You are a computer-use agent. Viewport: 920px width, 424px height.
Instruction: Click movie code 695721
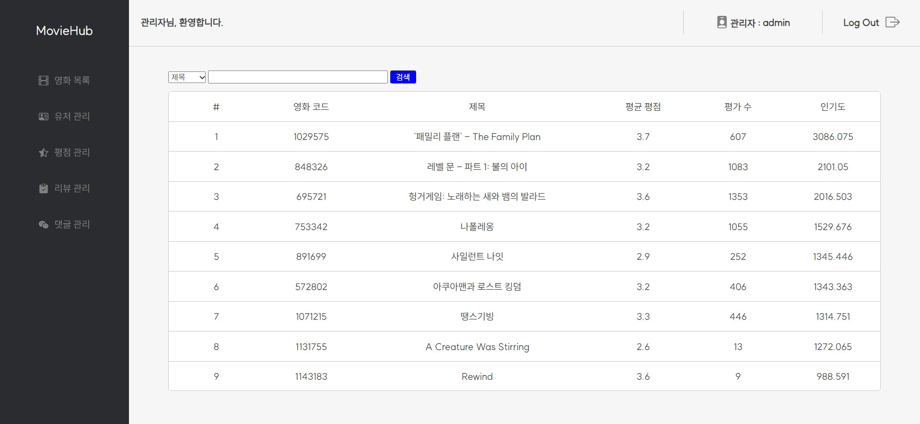pos(311,197)
